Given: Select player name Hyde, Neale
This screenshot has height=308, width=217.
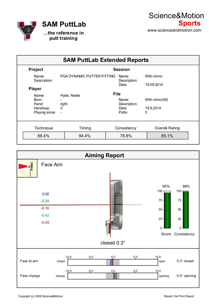Looking at the screenshot, I should coord(70,95).
